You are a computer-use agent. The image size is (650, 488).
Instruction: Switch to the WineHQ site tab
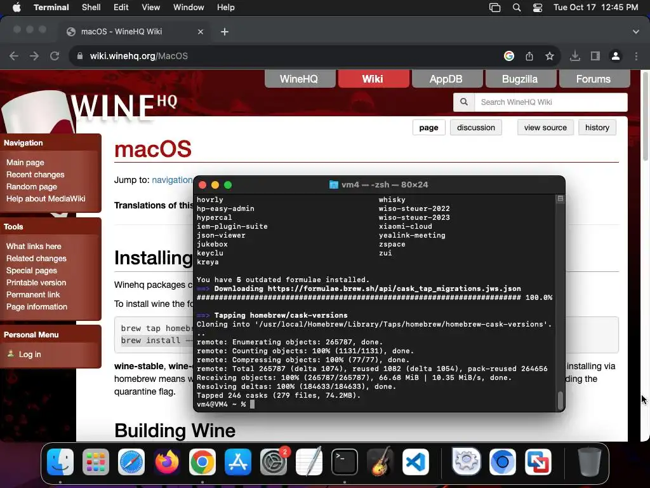click(x=299, y=79)
